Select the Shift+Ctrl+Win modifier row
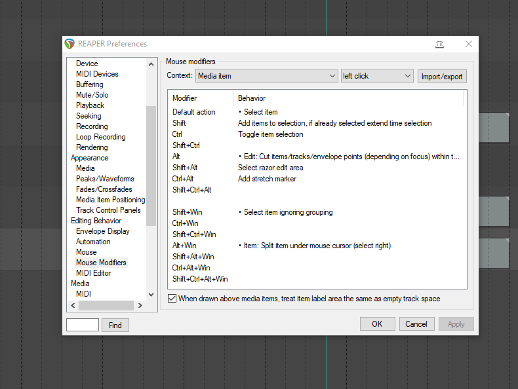The width and height of the screenshot is (518, 389). pyautogui.click(x=317, y=234)
